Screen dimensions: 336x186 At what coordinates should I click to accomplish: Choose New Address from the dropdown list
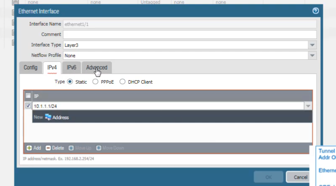point(172,117)
